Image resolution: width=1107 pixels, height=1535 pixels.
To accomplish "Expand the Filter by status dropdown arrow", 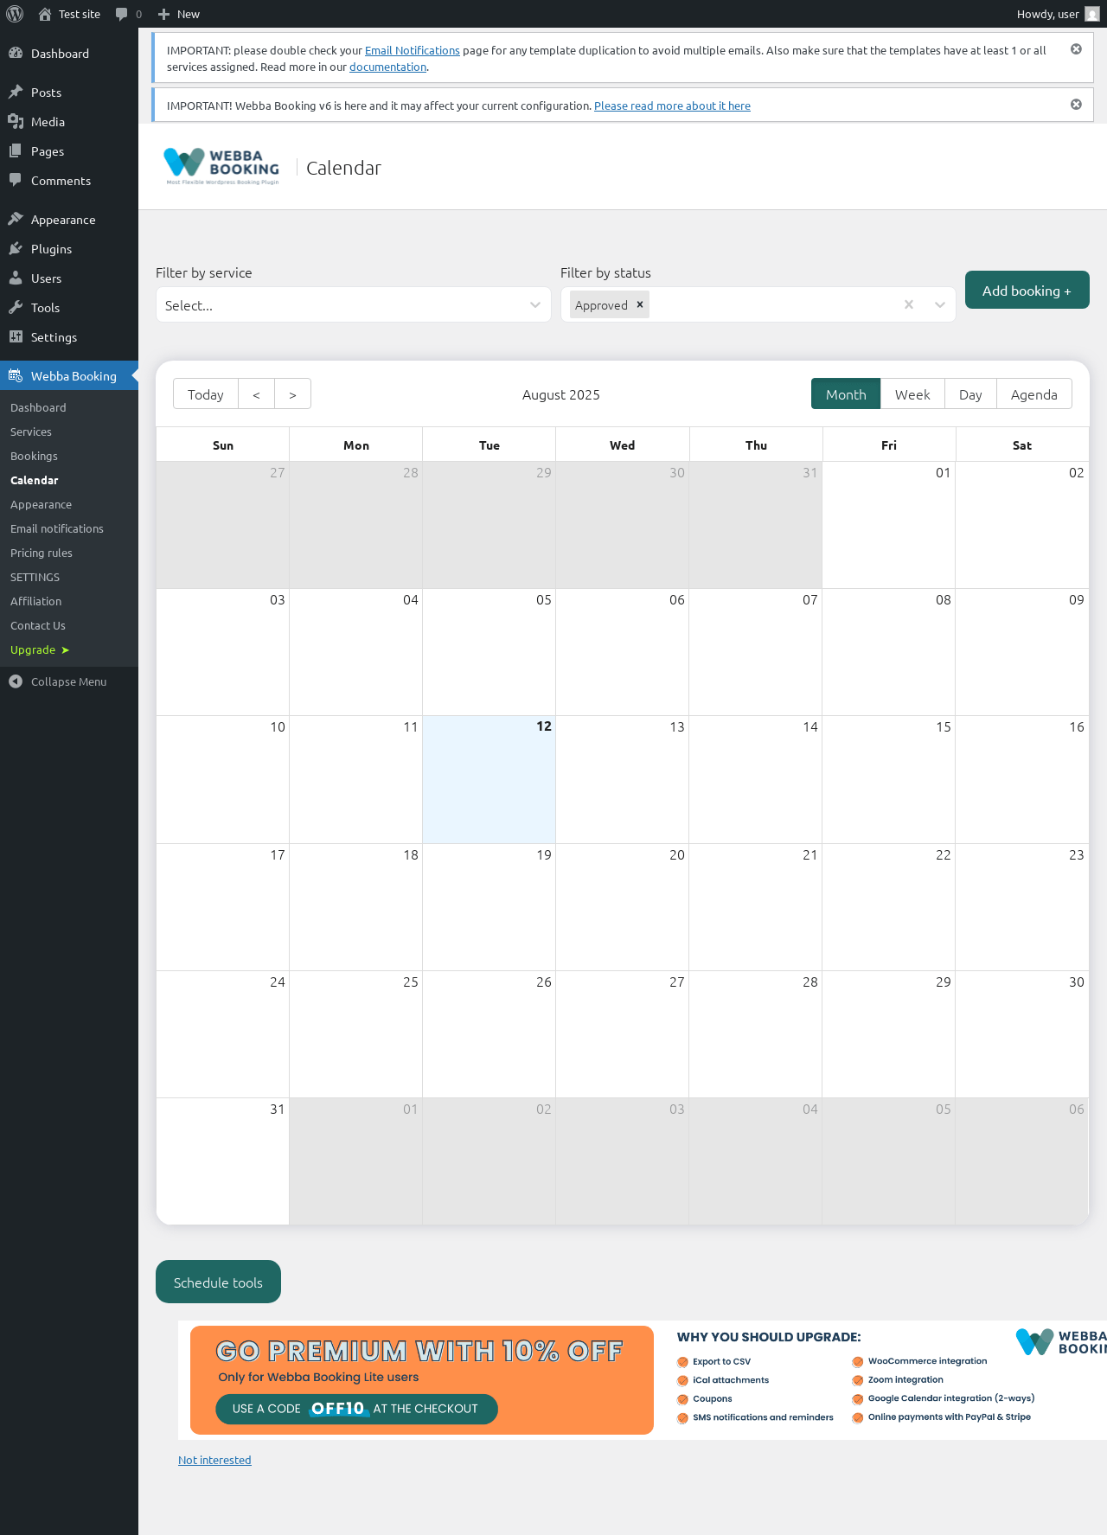I will coord(940,304).
